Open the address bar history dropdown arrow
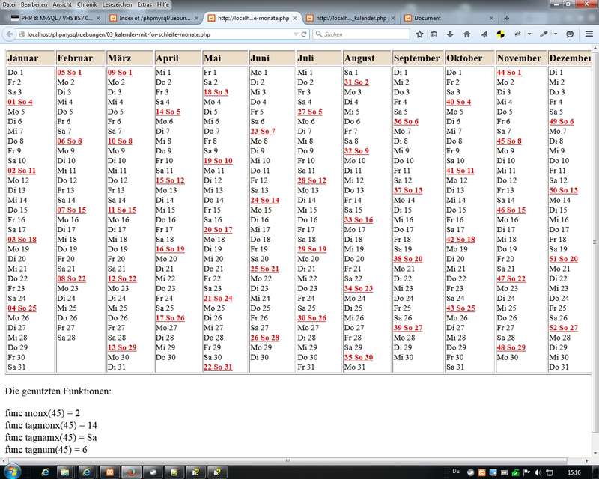The width and height of the screenshot is (599, 479). (296, 34)
